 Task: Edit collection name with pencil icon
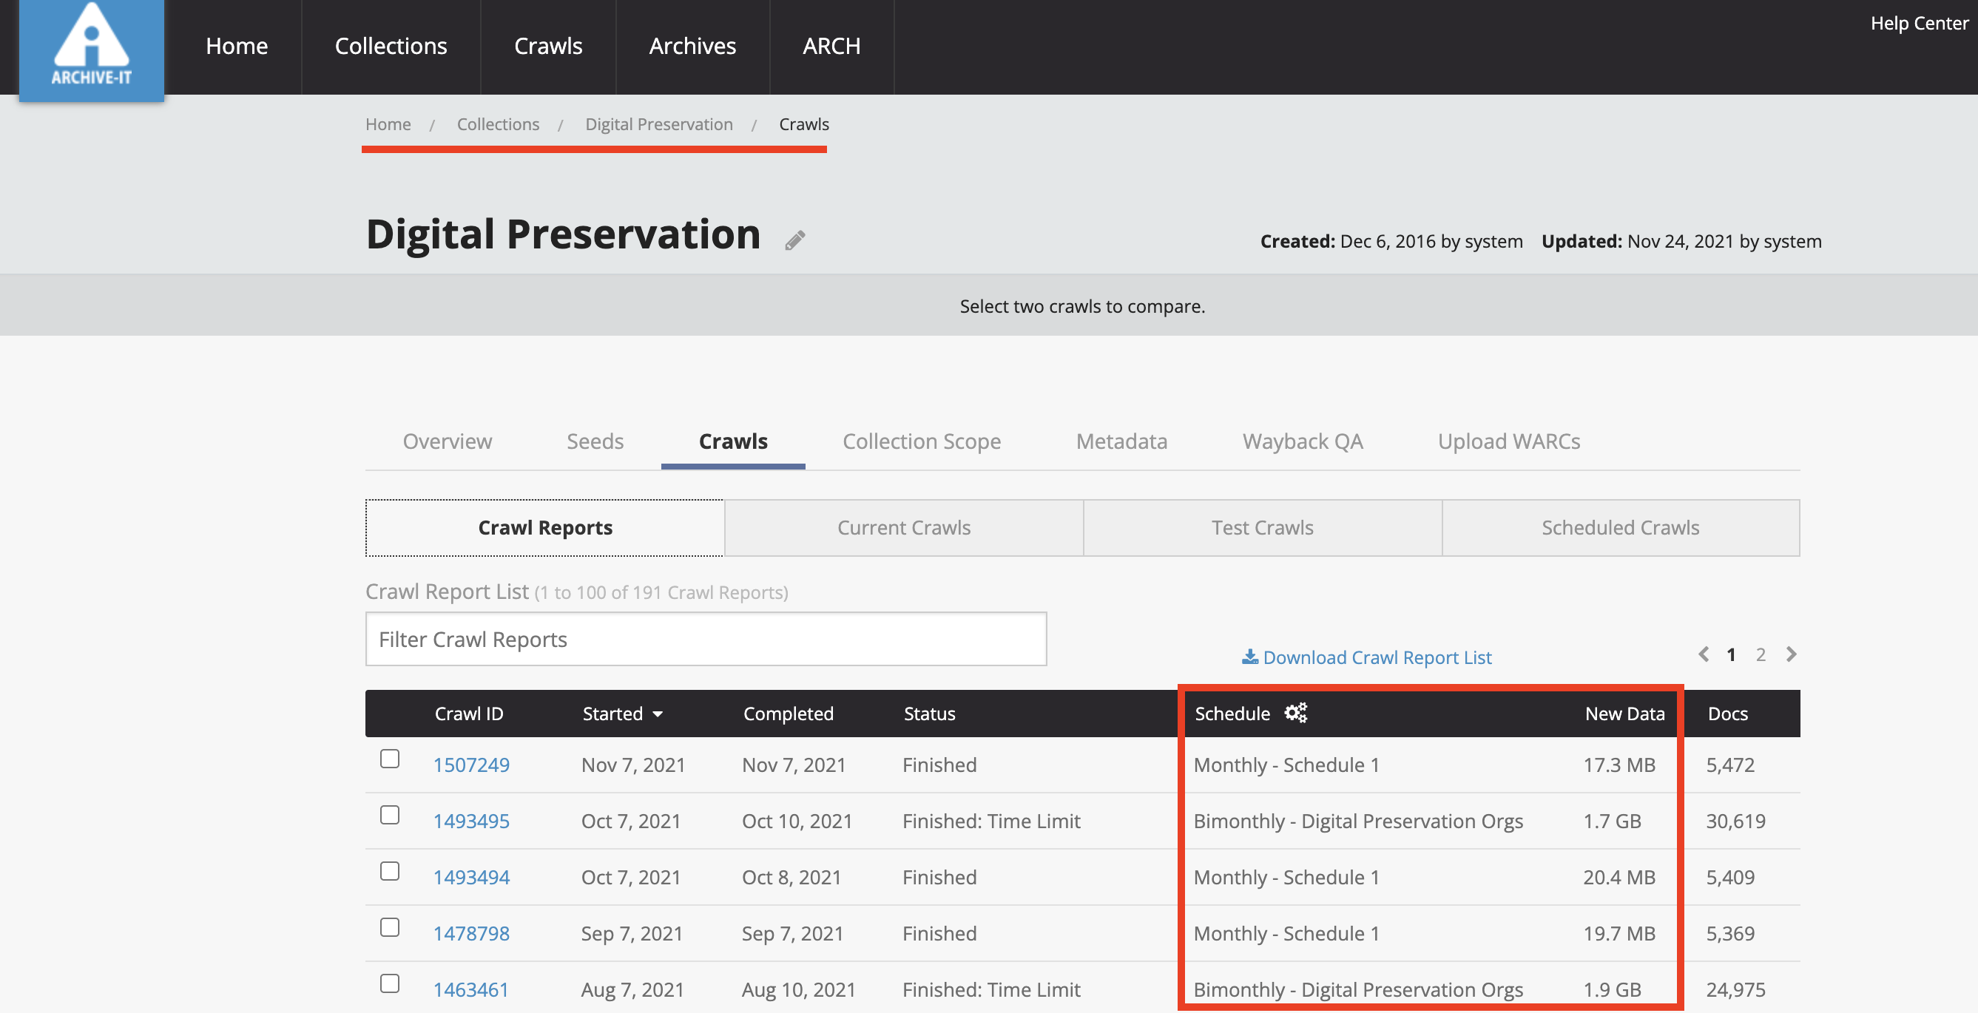pyautogui.click(x=794, y=240)
